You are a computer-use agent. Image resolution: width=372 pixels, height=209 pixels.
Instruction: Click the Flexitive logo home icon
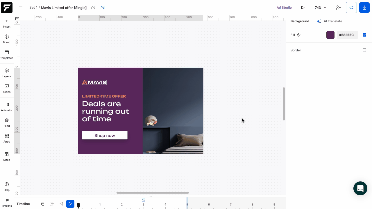pyautogui.click(x=7, y=8)
